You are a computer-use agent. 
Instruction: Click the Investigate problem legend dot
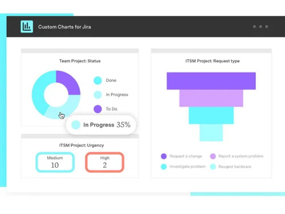point(164,167)
